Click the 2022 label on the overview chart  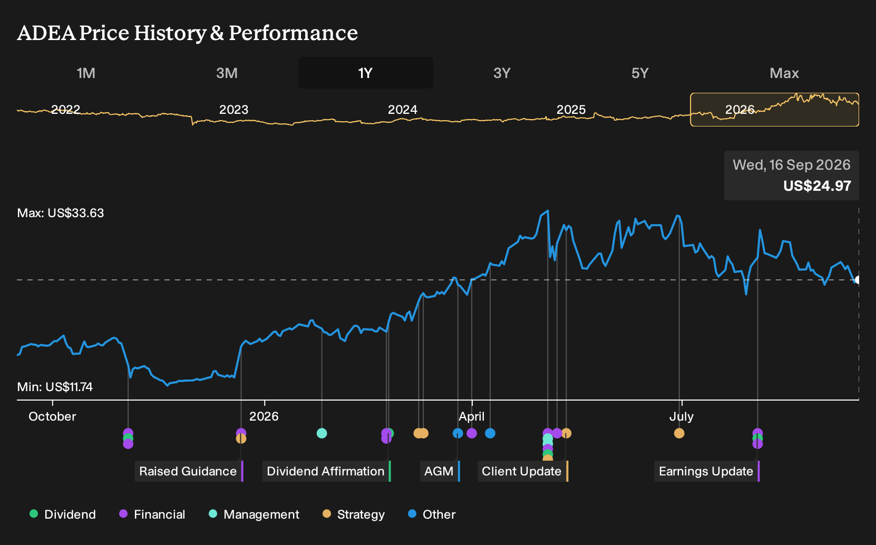[x=65, y=110]
